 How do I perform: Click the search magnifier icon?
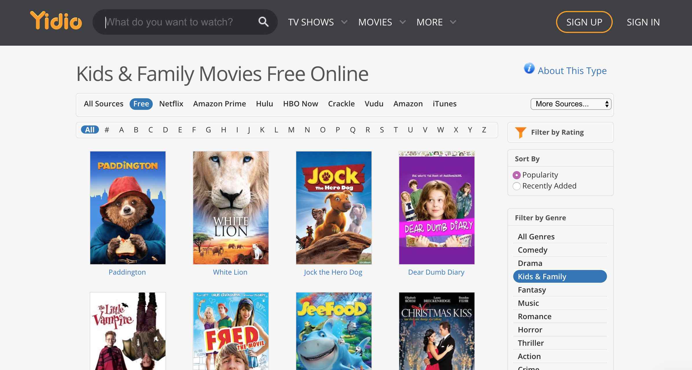263,22
